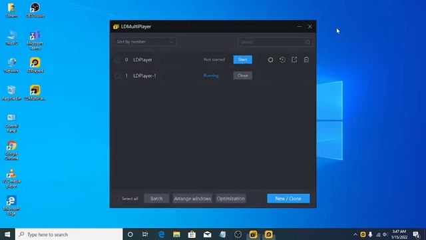The image size is (426, 240).
Task: Start the LDPlayer instance
Action: point(242,59)
